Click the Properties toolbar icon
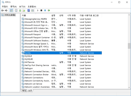This screenshot has width=131, height=96. tap(16, 10)
